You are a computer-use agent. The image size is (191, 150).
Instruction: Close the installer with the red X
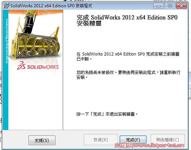pos(181,6)
